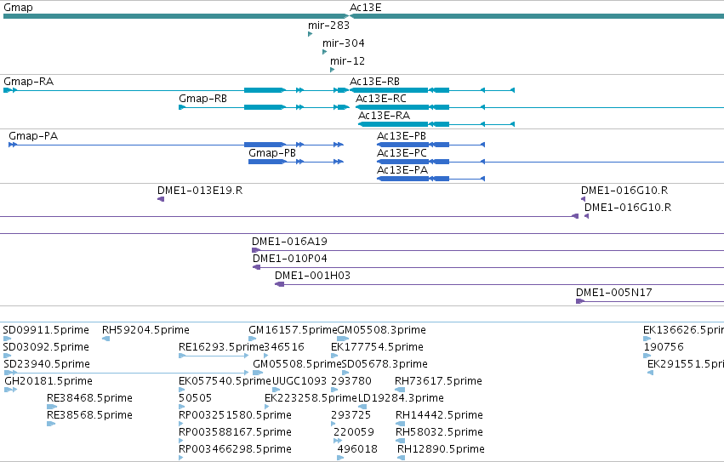Click the DME1-013E19.R clone label
This screenshot has height=462, width=724.
[x=200, y=191]
